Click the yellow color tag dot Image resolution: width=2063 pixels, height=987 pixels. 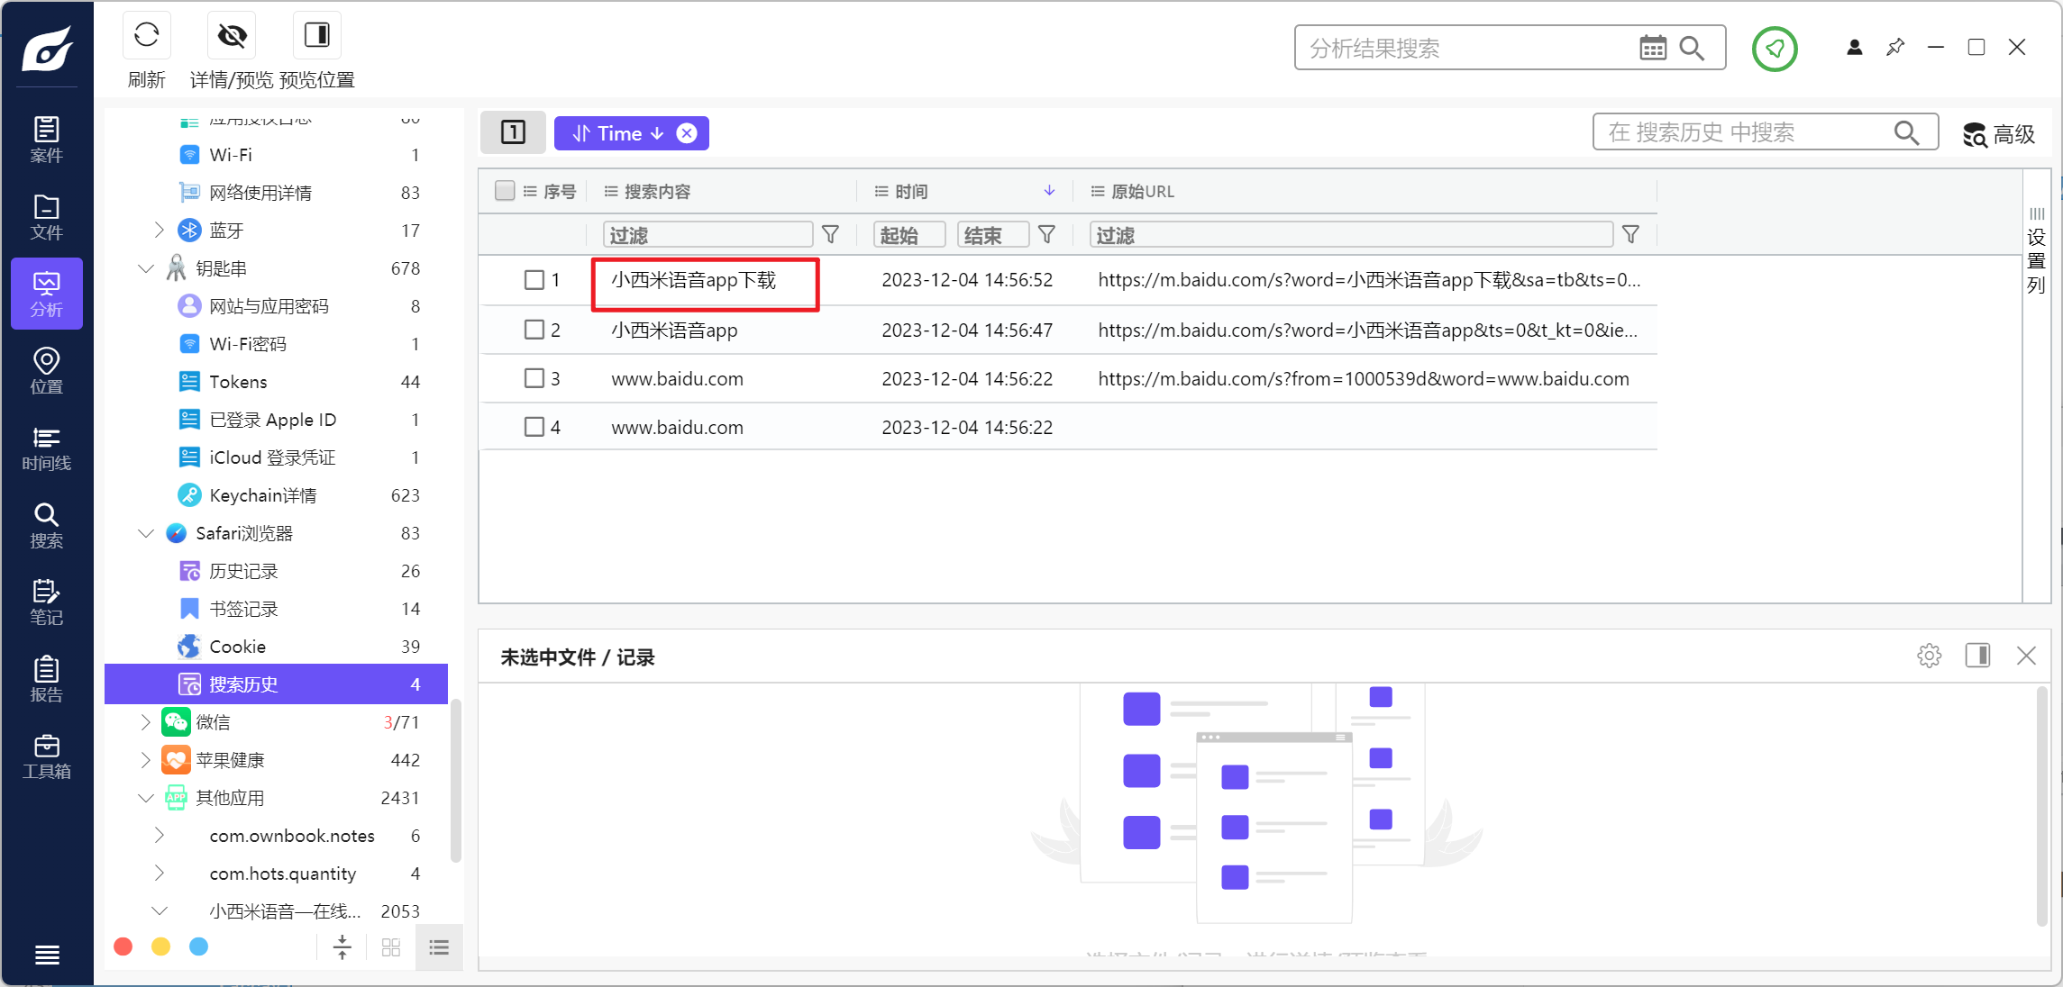[161, 946]
